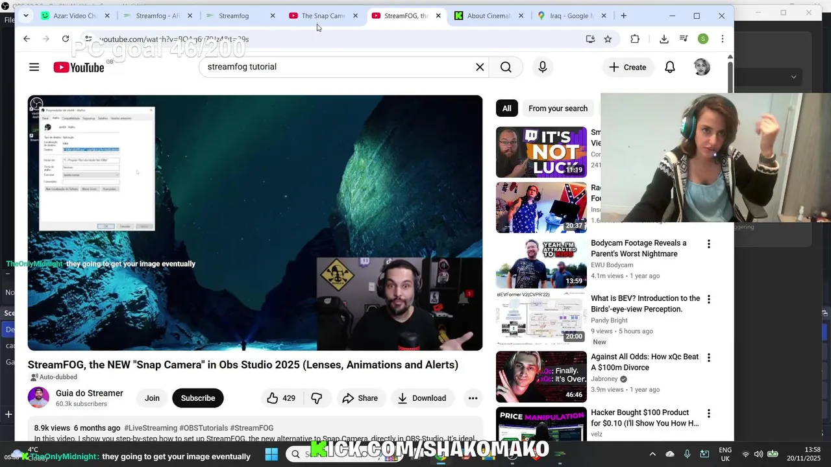This screenshot has height=467, width=831.
Task: Open the tab search dropdown arrow
Action: pyautogui.click(x=25, y=16)
